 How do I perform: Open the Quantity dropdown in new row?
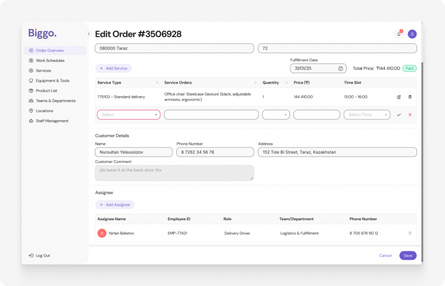click(276, 114)
